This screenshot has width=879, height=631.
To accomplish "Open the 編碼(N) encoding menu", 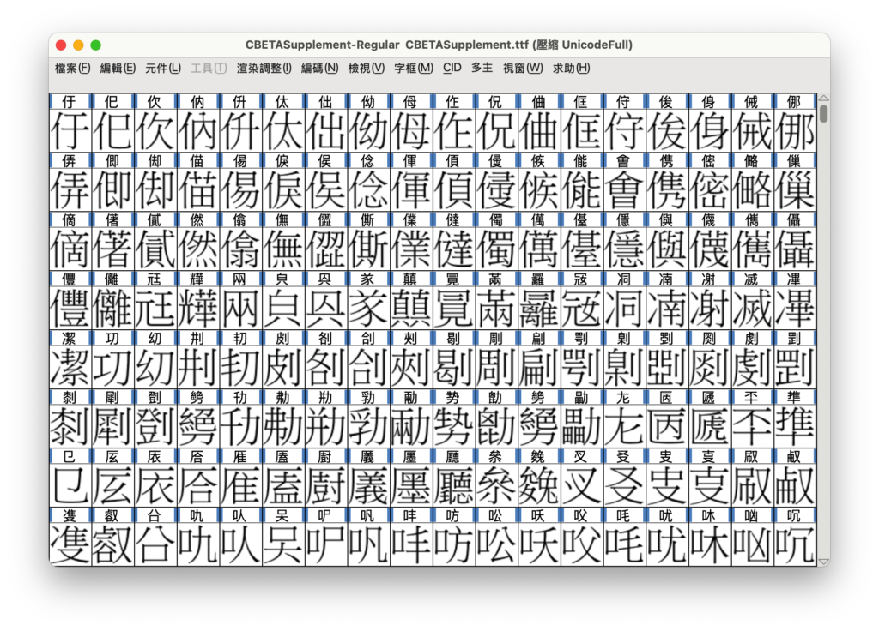I will [319, 69].
